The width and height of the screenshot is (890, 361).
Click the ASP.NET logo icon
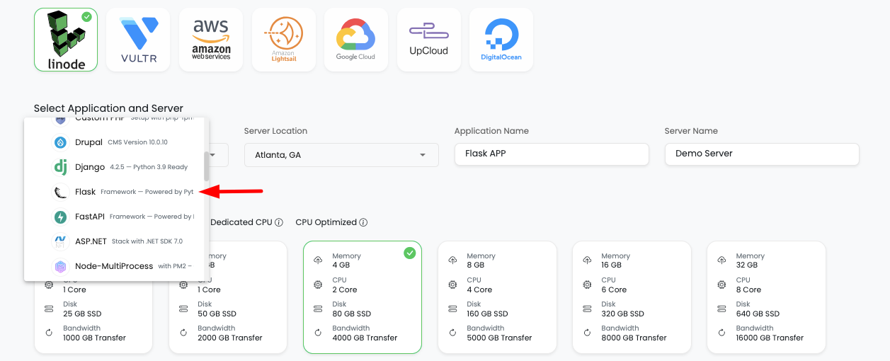click(x=61, y=241)
